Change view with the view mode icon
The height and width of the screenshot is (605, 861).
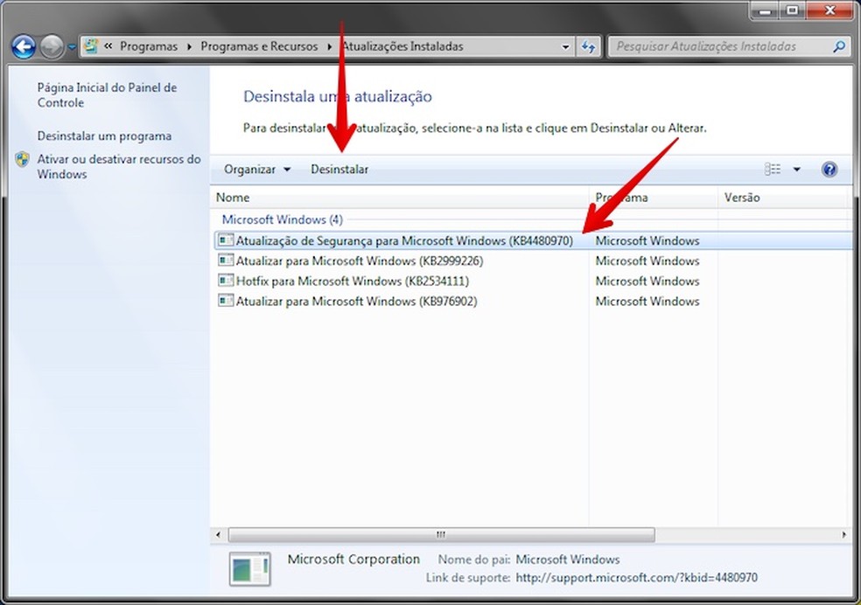click(773, 170)
